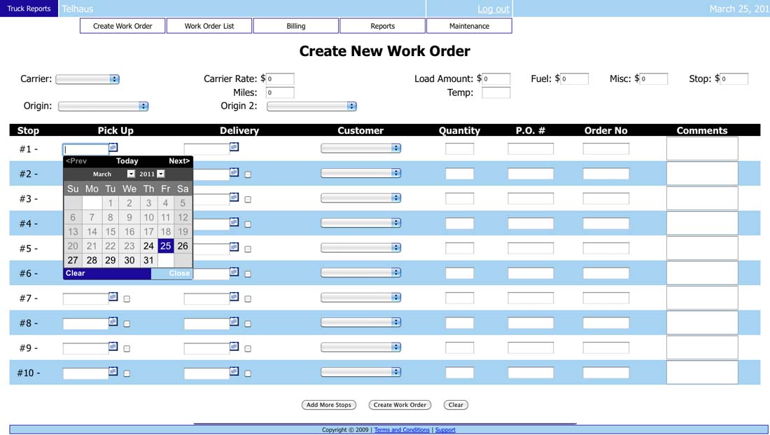Enable the stop #10 Delivery checkbox

point(248,373)
